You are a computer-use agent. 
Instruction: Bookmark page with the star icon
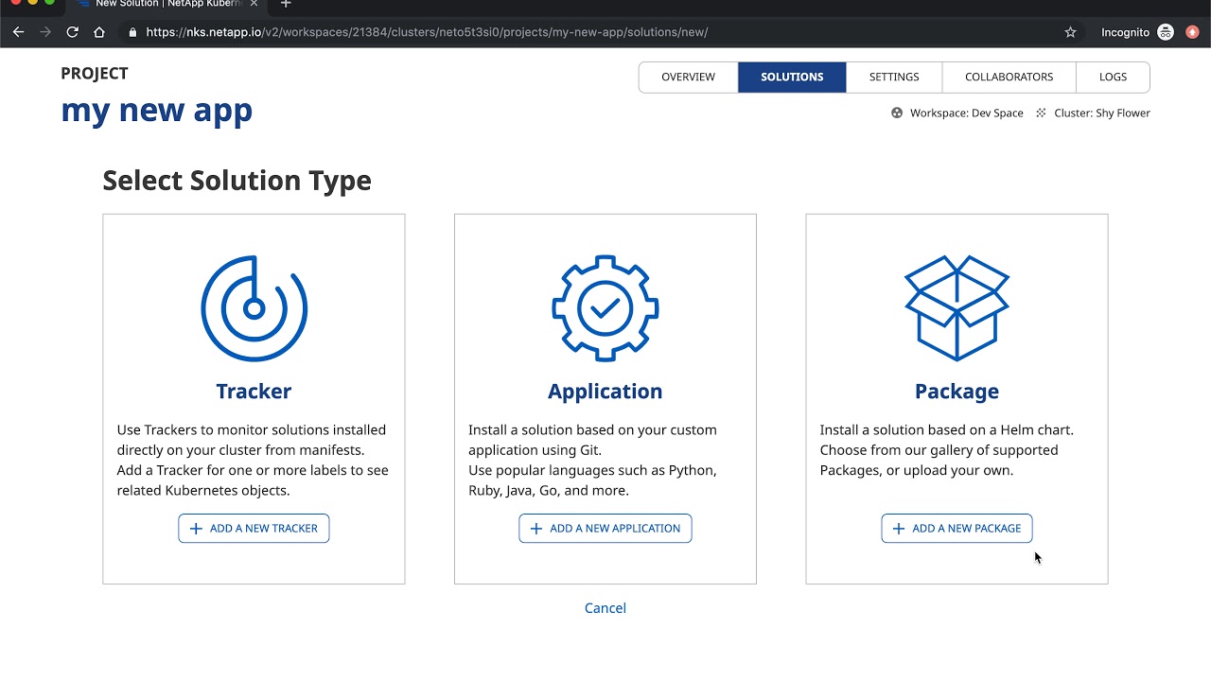click(x=1071, y=32)
